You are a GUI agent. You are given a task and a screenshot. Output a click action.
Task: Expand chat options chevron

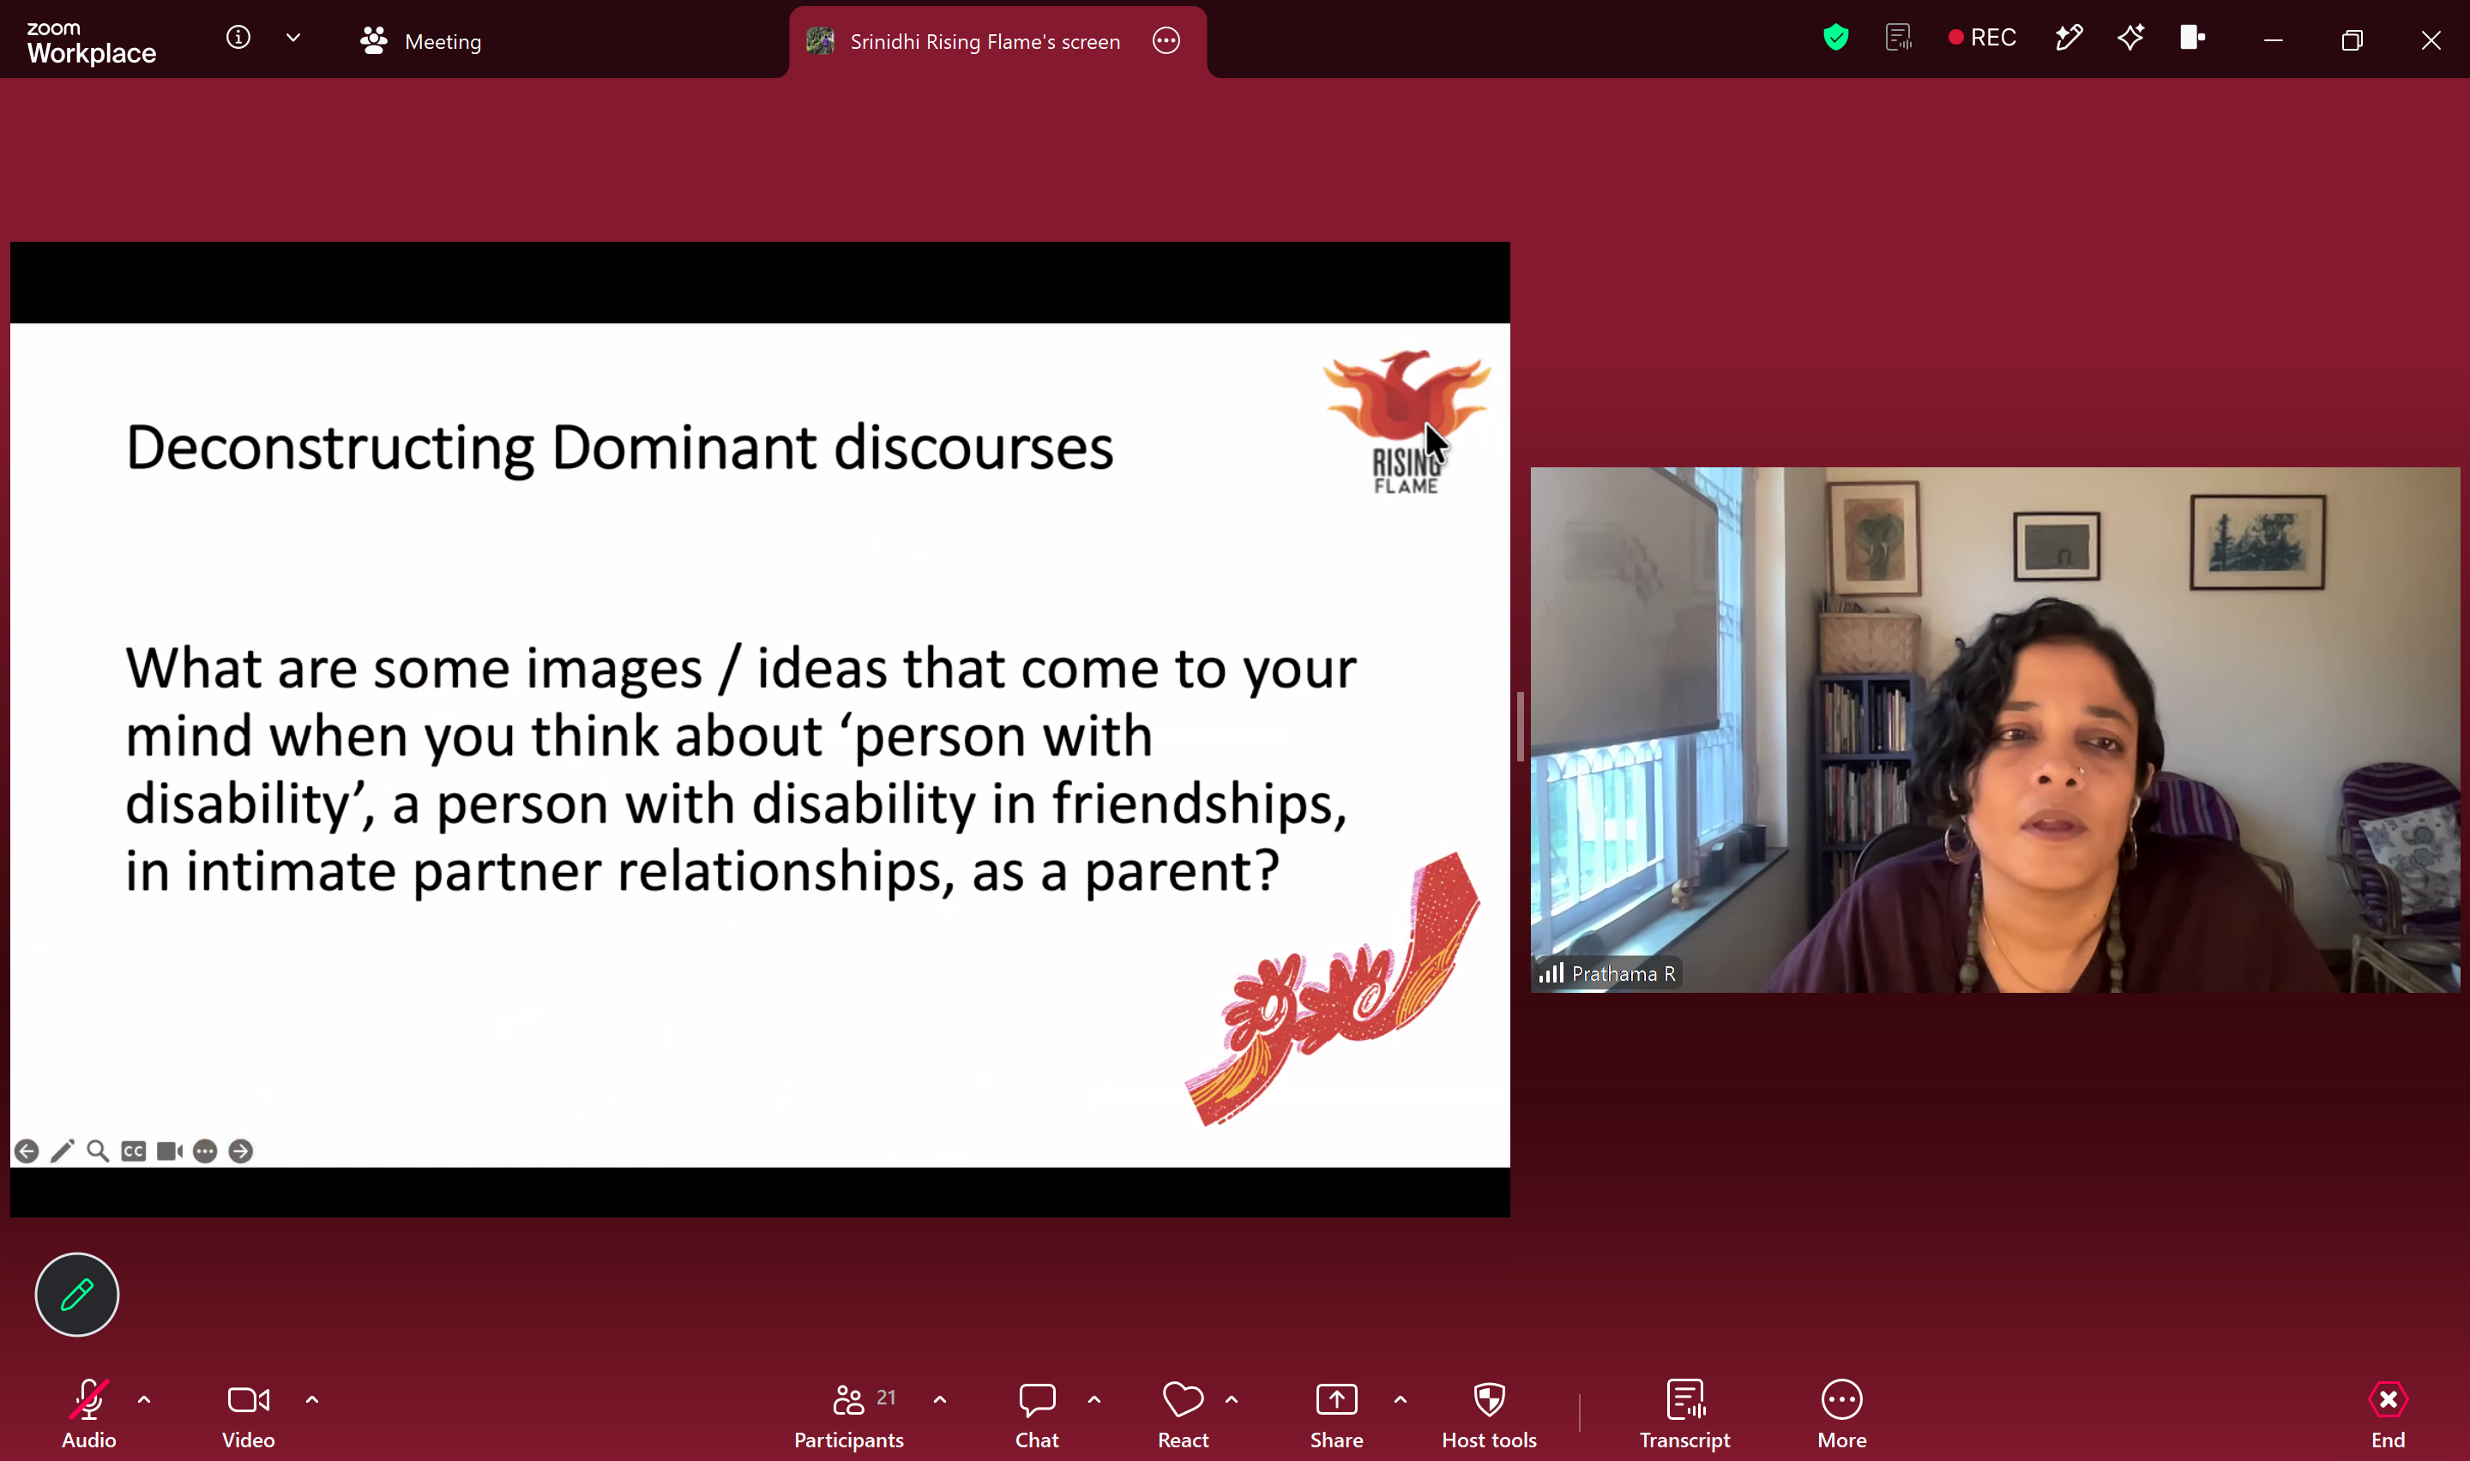[1093, 1399]
